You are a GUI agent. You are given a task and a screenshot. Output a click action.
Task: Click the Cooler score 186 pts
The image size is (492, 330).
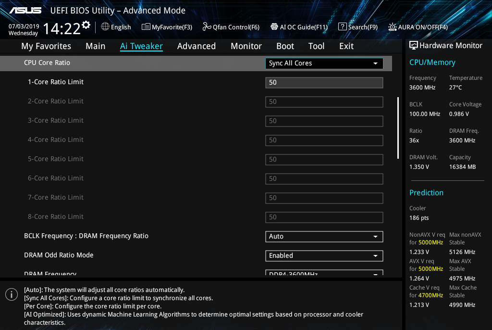point(419,217)
